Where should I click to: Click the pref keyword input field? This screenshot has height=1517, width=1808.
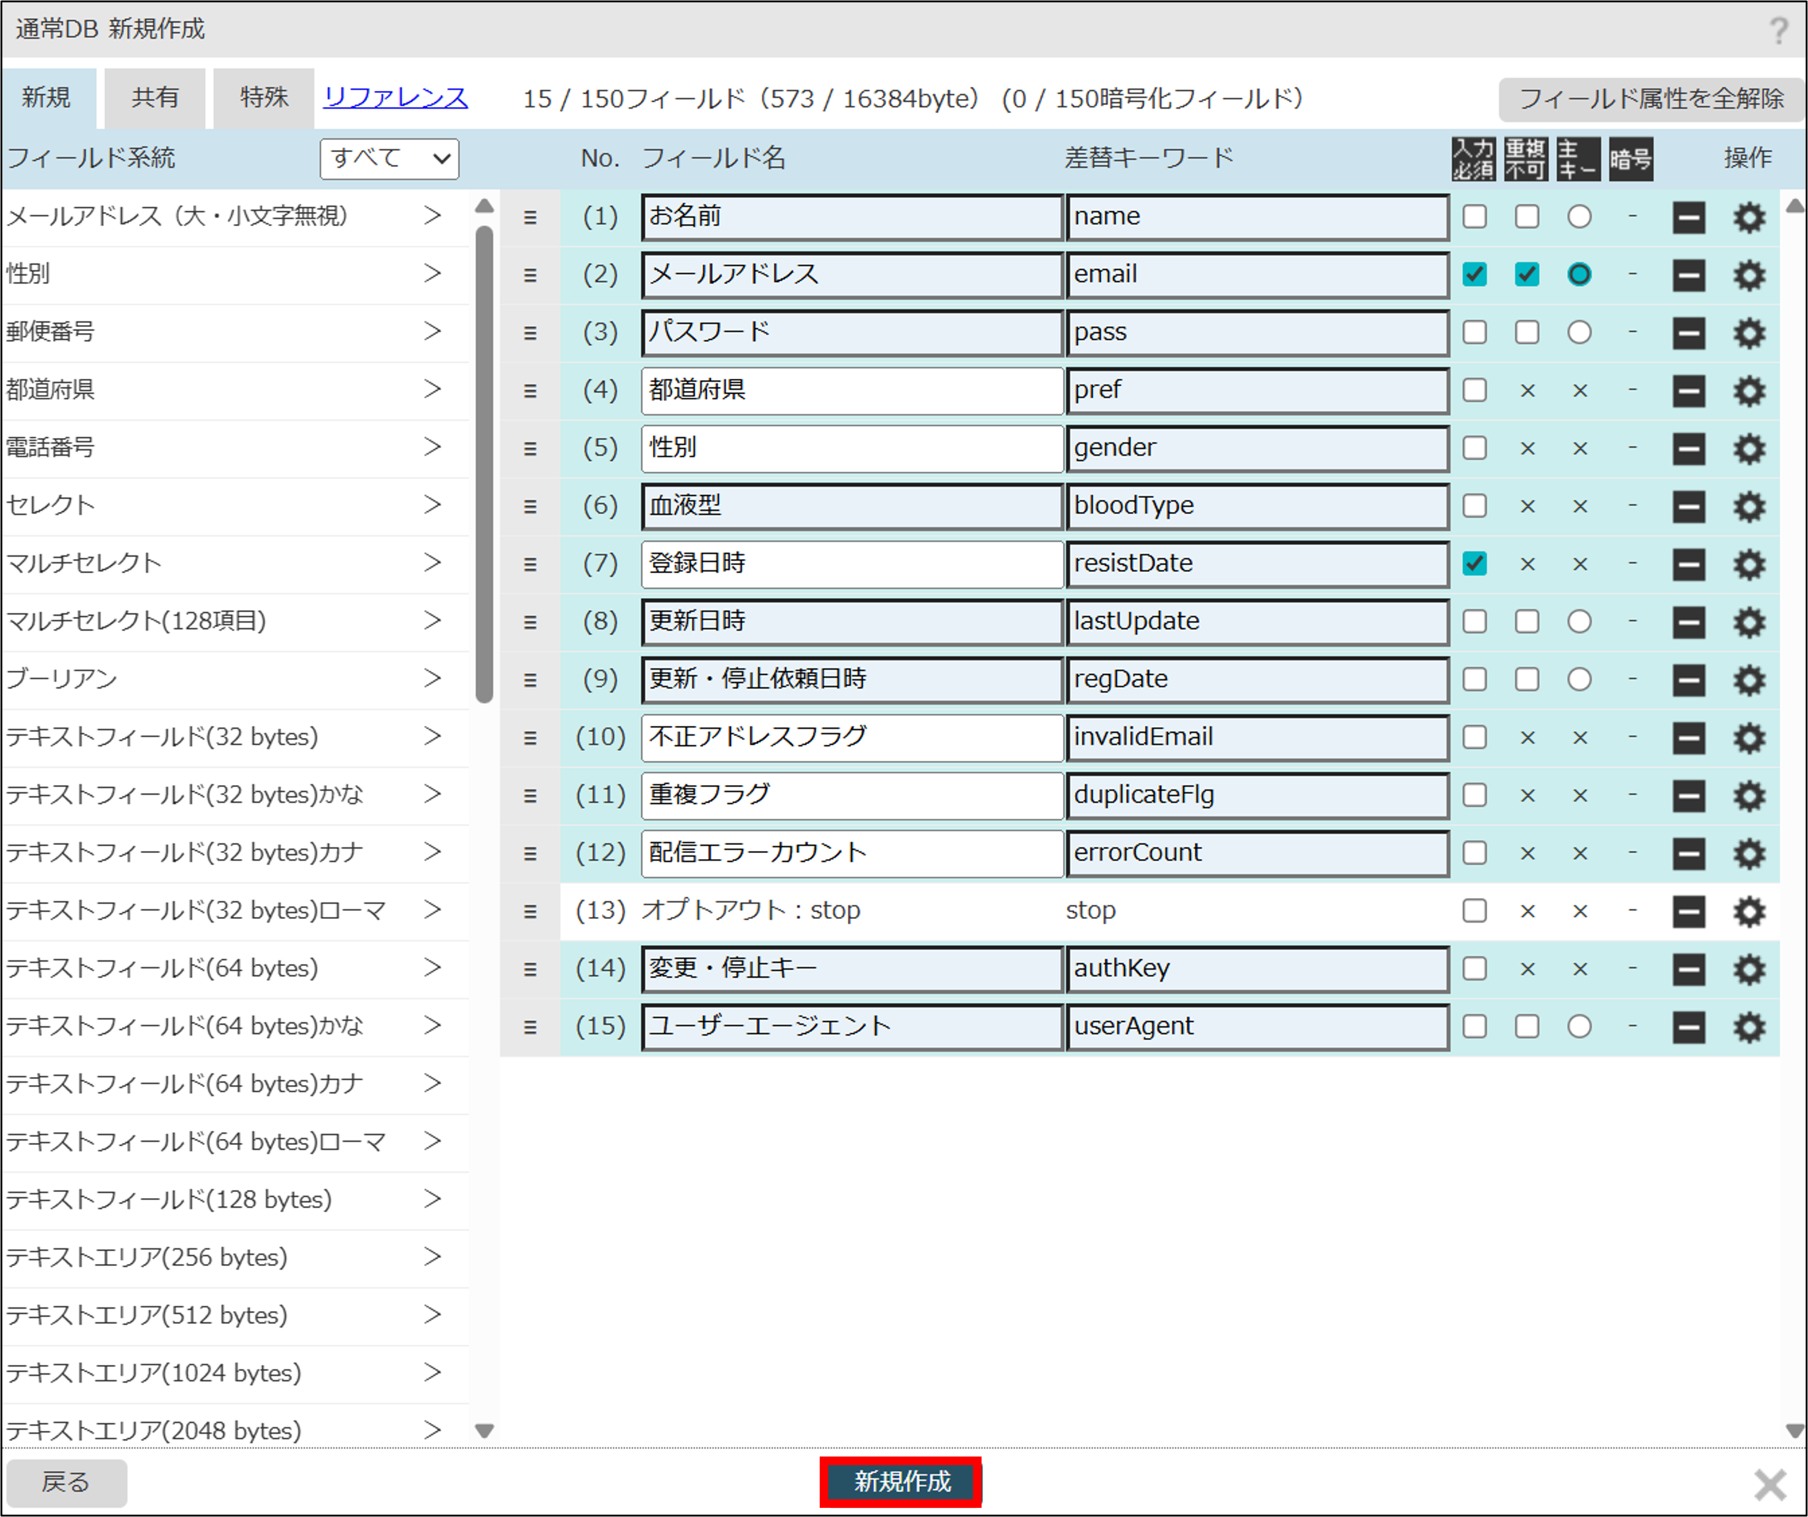[1257, 390]
